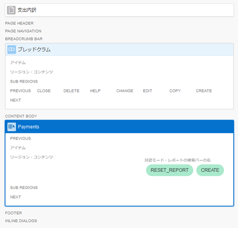
Task: Click the CHANGE slot in breadcrumb region
Action: click(x=125, y=91)
